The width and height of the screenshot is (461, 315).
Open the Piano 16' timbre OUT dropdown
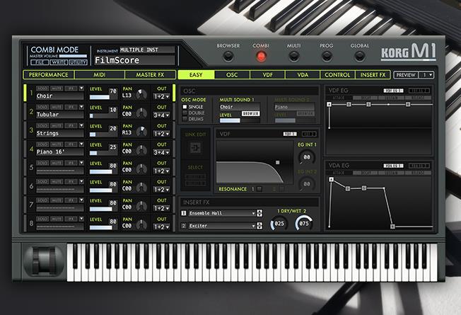161,152
